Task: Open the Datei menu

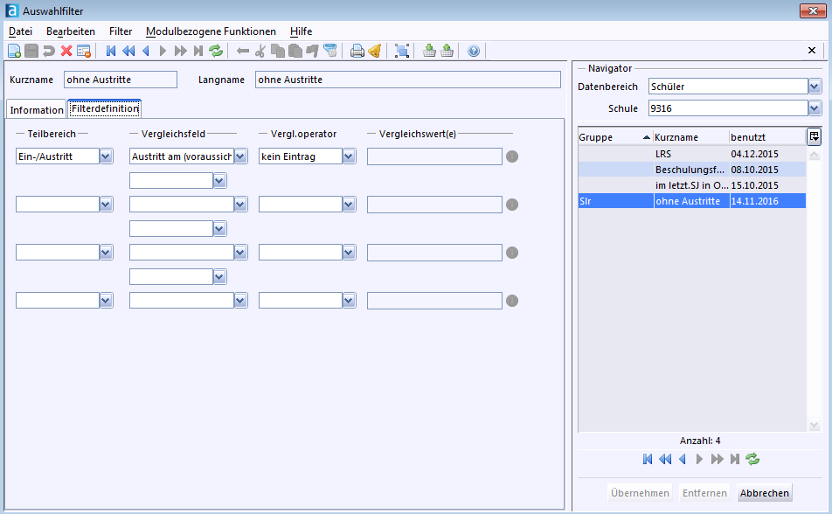Action: click(20, 31)
